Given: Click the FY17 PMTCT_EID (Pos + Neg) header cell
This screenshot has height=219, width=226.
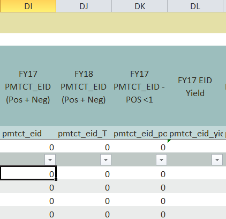Looking at the screenshot, I should [28, 86].
